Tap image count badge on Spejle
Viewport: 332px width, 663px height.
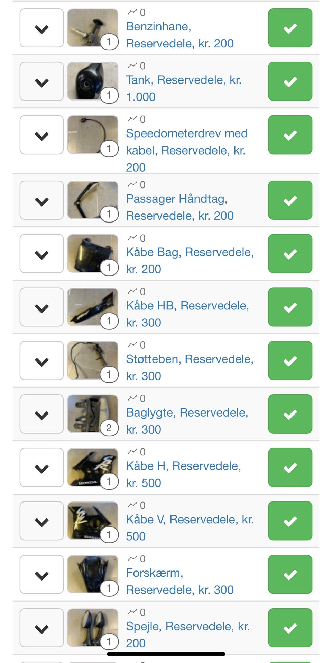[x=109, y=642]
